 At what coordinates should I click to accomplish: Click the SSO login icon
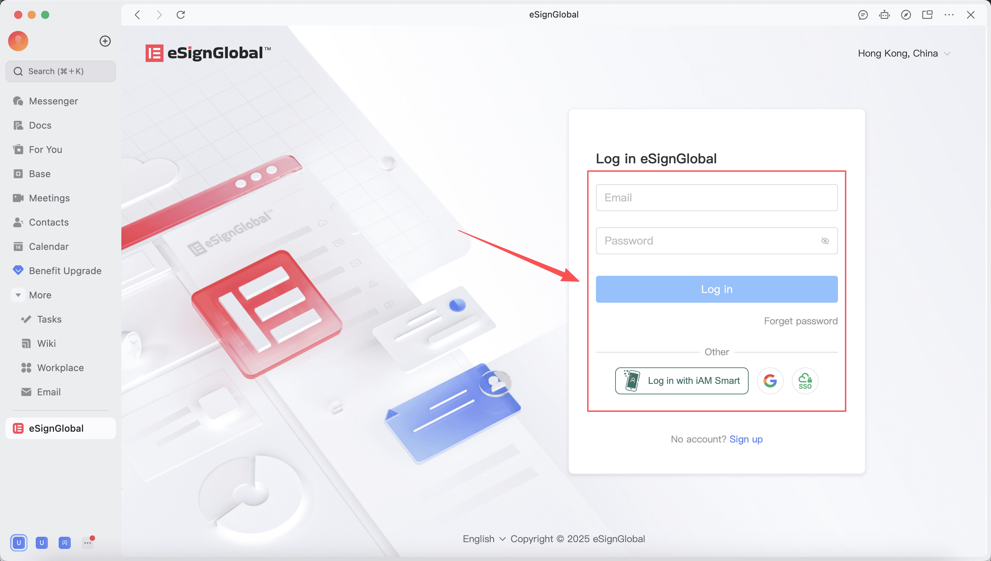(805, 381)
